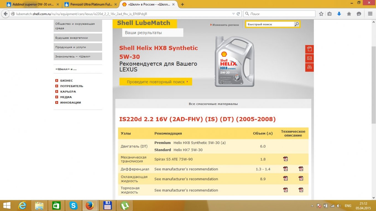The height and width of the screenshot is (211, 376).
Task: Go to the Firefox home page icon
Action: [x=349, y=14]
